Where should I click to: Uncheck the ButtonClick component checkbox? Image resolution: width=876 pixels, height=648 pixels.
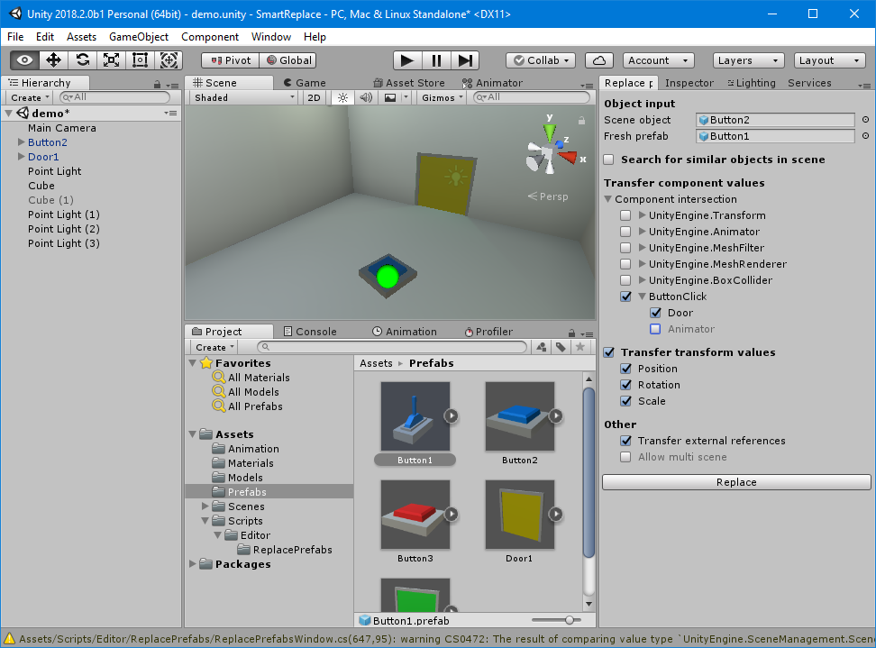point(625,297)
